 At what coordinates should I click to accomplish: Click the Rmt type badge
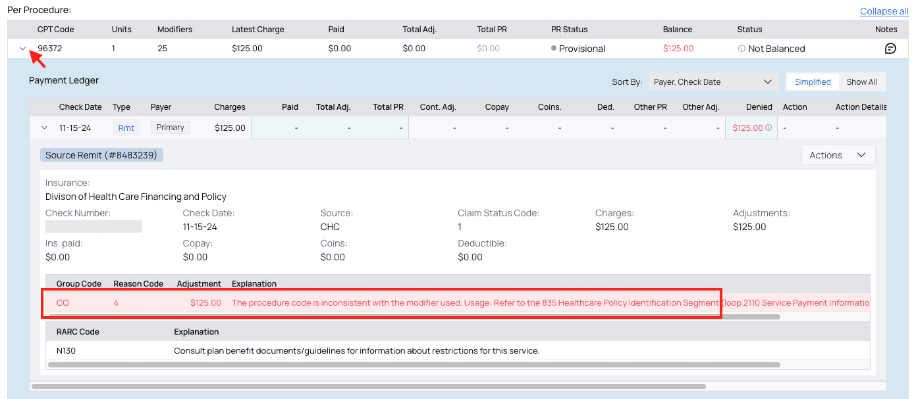(x=126, y=128)
